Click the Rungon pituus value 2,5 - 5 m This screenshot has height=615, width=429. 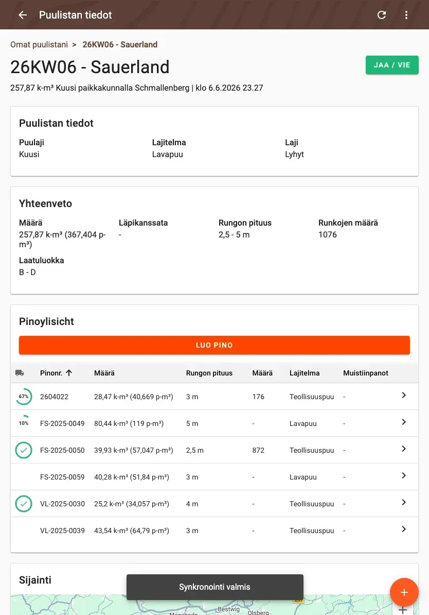click(234, 234)
